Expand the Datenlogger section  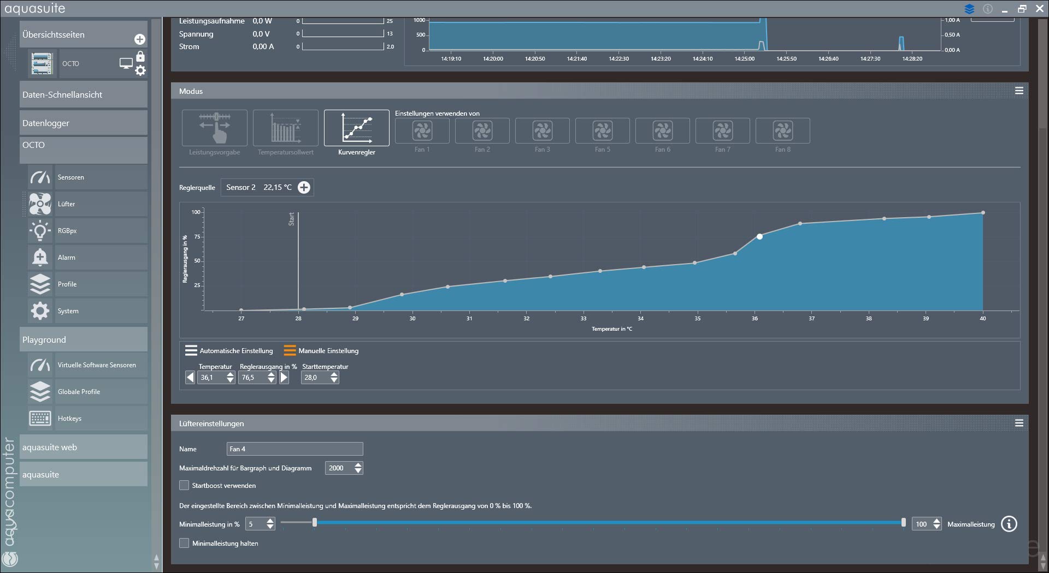click(x=83, y=123)
